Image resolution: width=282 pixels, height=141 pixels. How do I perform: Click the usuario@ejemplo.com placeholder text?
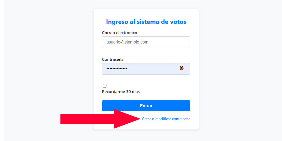[x=127, y=42]
